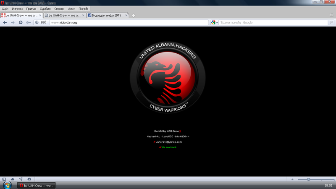Click the www.vidovdan.org address field
The image size is (336, 189).
coord(129,23)
